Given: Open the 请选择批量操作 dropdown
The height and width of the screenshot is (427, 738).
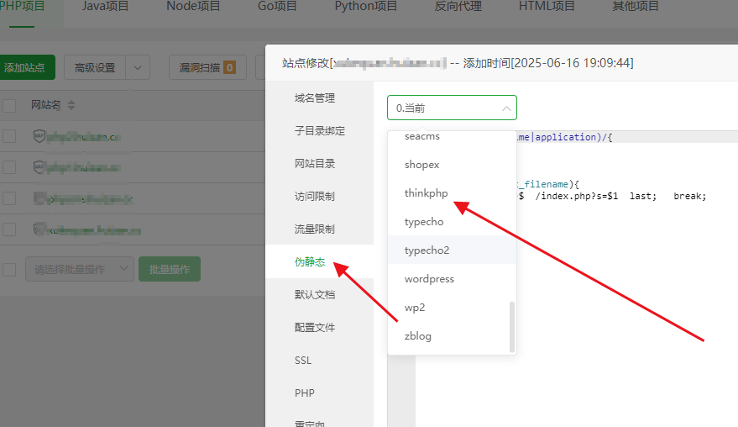Looking at the screenshot, I should click(x=79, y=270).
